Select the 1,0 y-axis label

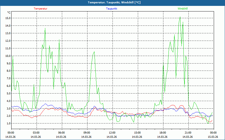[x=8, y=123]
